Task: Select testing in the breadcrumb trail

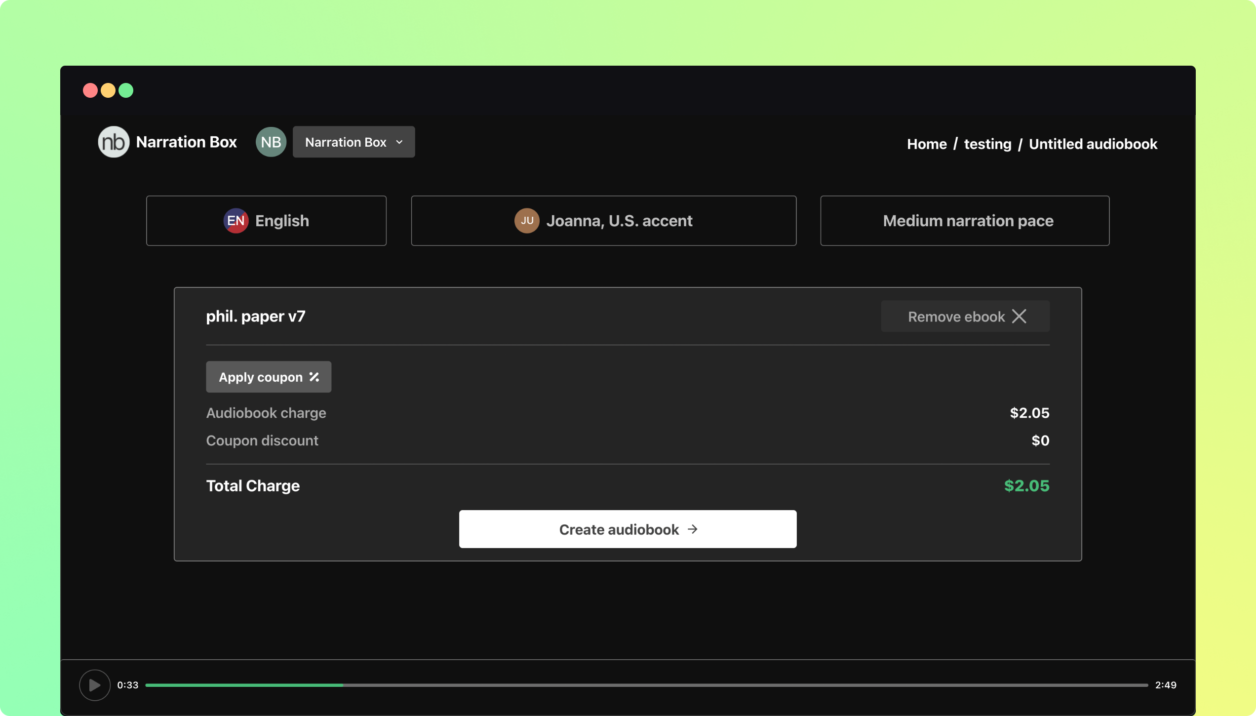Action: tap(987, 144)
